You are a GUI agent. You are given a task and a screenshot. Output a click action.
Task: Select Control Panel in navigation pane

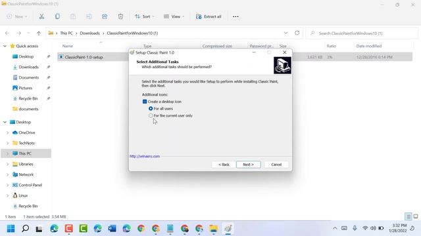pyautogui.click(x=30, y=185)
